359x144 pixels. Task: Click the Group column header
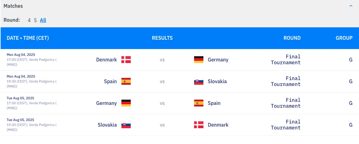tap(344, 38)
